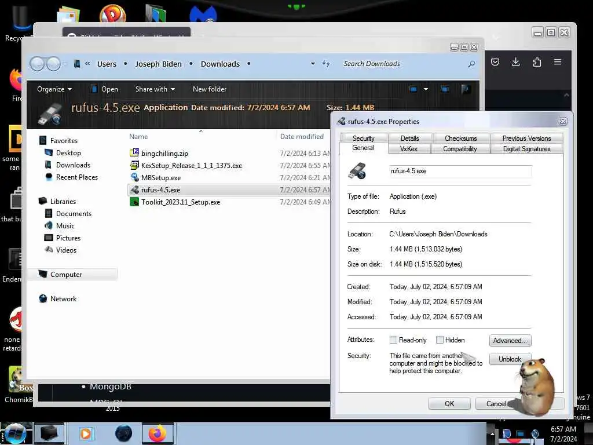Switch to the Previous Versions tab
Screen dimensions: 593x445
[526, 138]
